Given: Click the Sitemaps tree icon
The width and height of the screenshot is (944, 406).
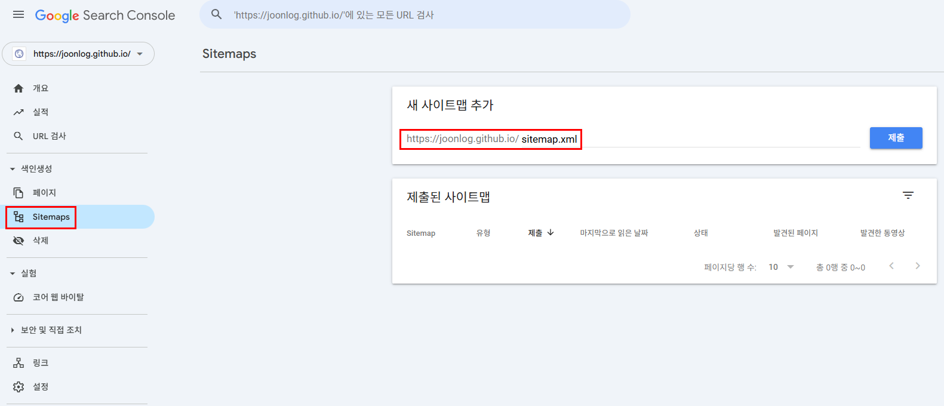Looking at the screenshot, I should [19, 217].
